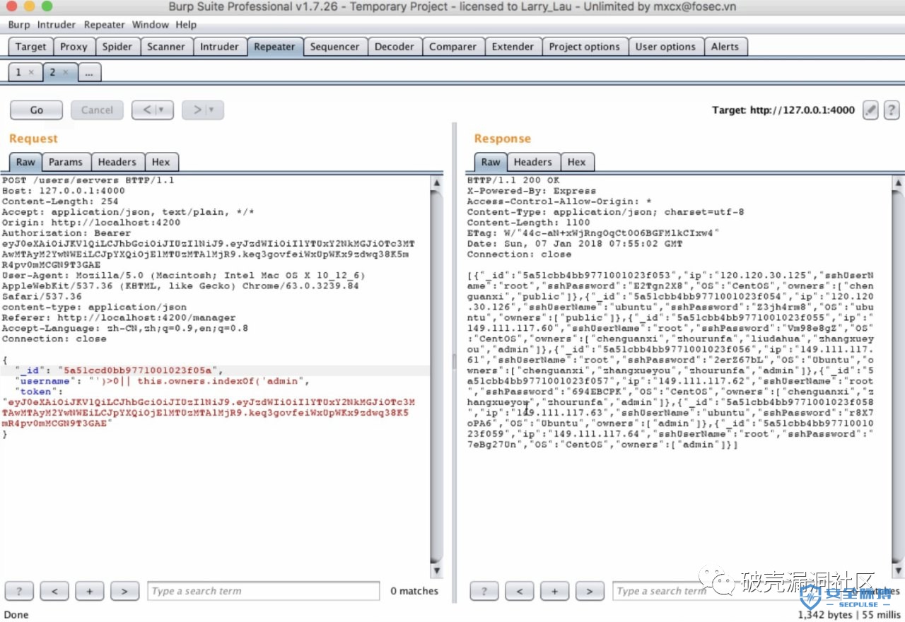
Task: Click the "username" payload line in request body
Action: [163, 381]
